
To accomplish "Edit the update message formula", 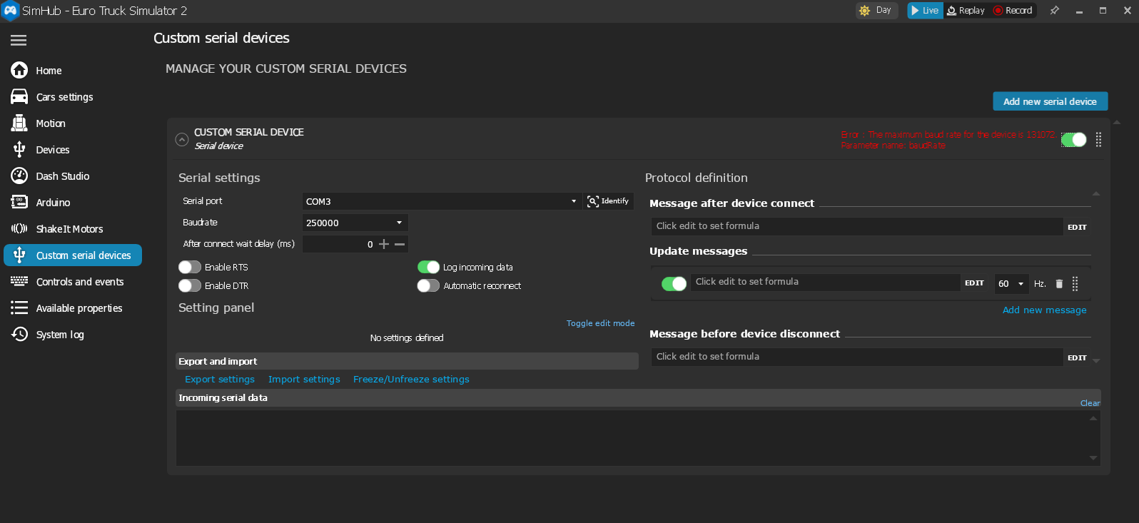I will click(x=974, y=283).
